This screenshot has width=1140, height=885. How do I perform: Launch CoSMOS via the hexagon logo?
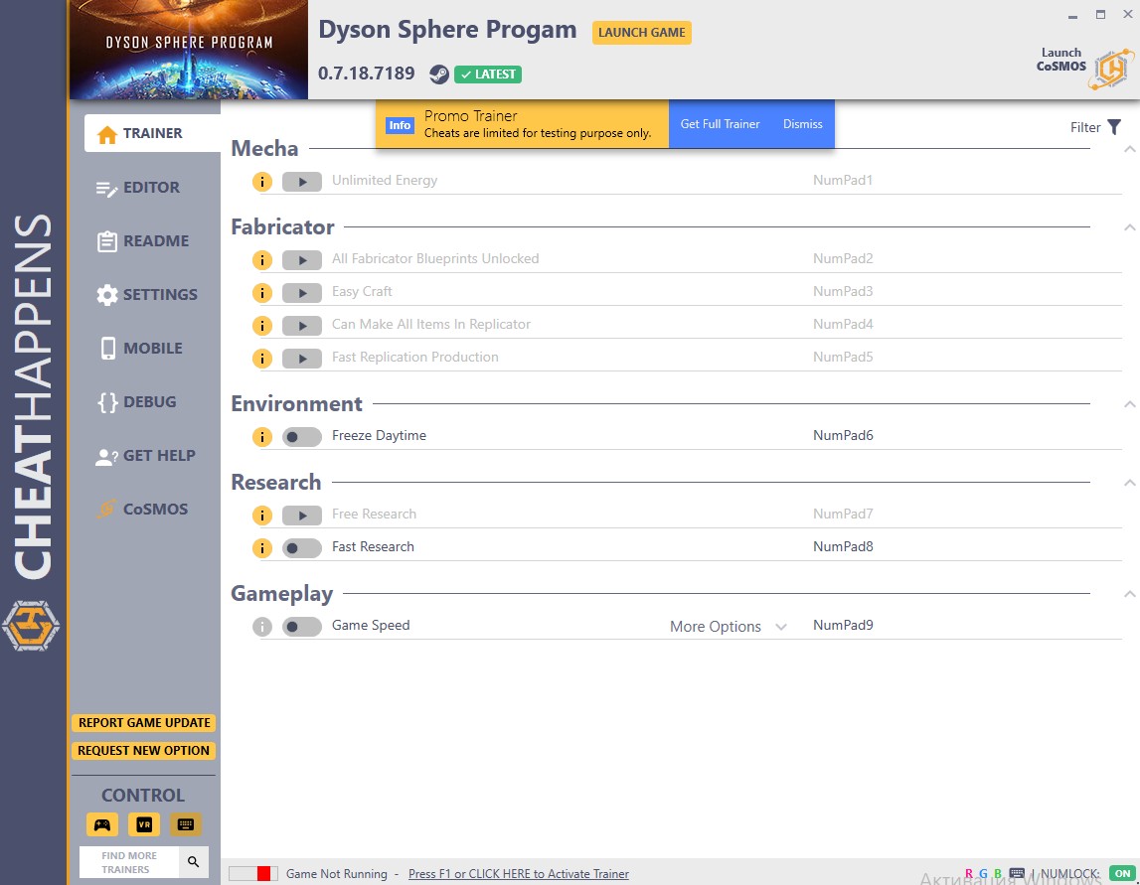tap(1110, 69)
